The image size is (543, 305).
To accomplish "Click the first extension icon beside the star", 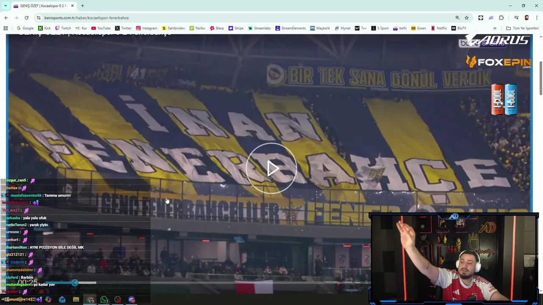I will (481, 18).
